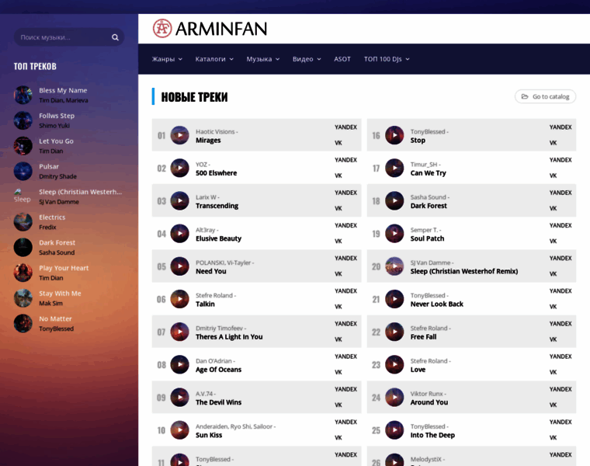Play track 18 Dark Forest
The height and width of the screenshot is (466, 590).
394,200
